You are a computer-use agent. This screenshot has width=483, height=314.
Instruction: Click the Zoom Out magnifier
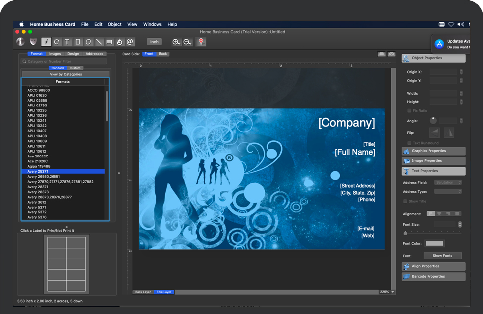click(x=187, y=42)
